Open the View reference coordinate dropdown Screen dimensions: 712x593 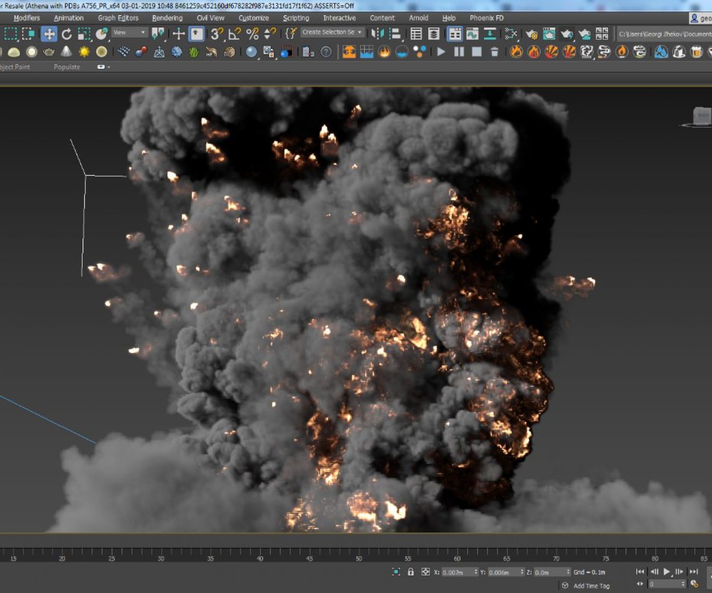pos(130,32)
